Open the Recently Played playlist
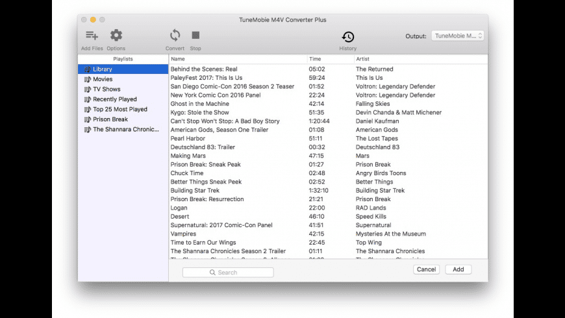This screenshot has height=318, width=565. click(x=114, y=99)
